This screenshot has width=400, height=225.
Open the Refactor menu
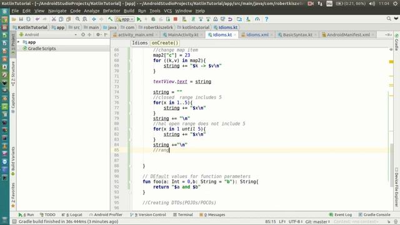111,11
